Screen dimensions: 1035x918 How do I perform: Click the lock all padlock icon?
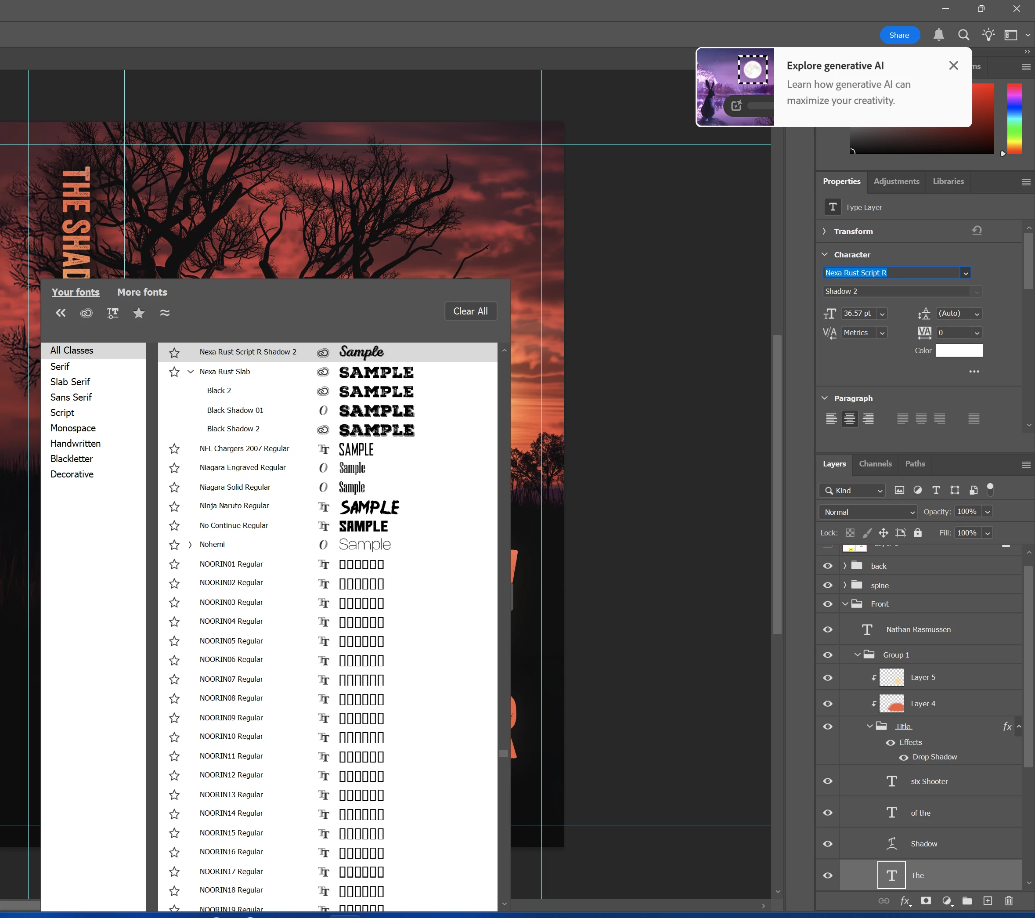coord(917,532)
